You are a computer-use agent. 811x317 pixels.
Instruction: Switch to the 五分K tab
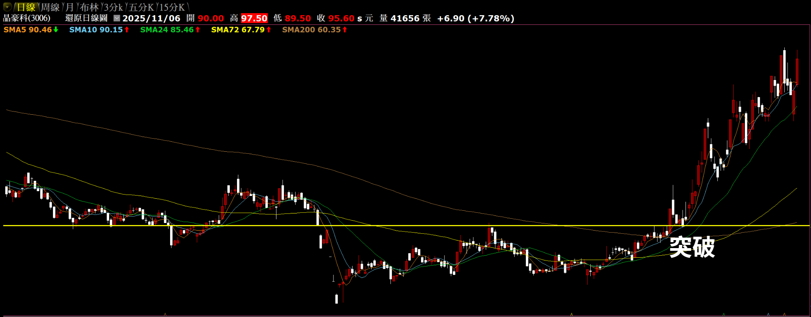pyautogui.click(x=141, y=7)
